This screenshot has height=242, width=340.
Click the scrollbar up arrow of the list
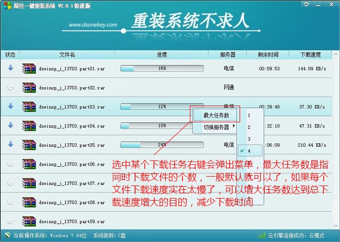click(x=336, y=54)
